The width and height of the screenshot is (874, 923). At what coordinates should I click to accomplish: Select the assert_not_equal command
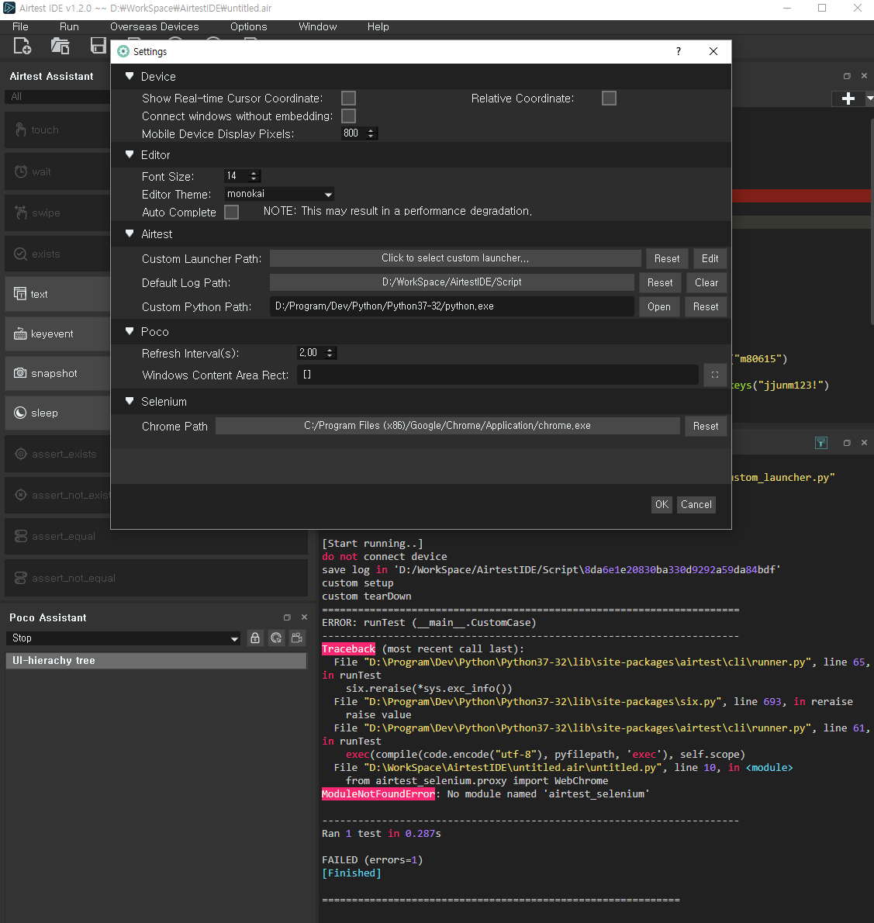tap(156, 578)
